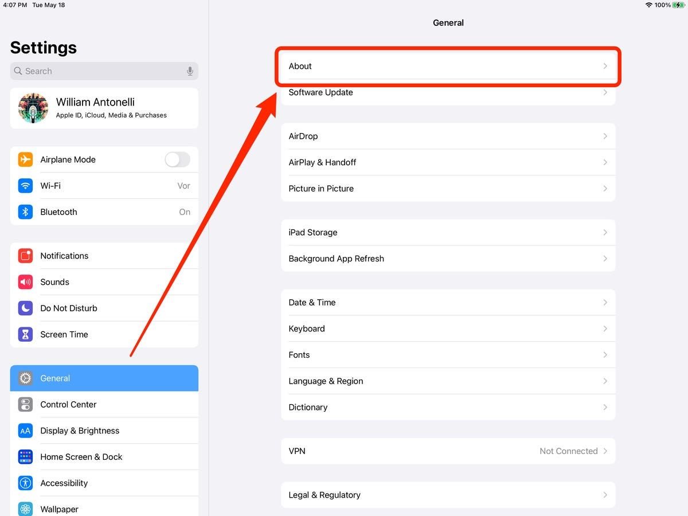Expand the About section
Image resolution: width=688 pixels, height=516 pixels.
[448, 66]
